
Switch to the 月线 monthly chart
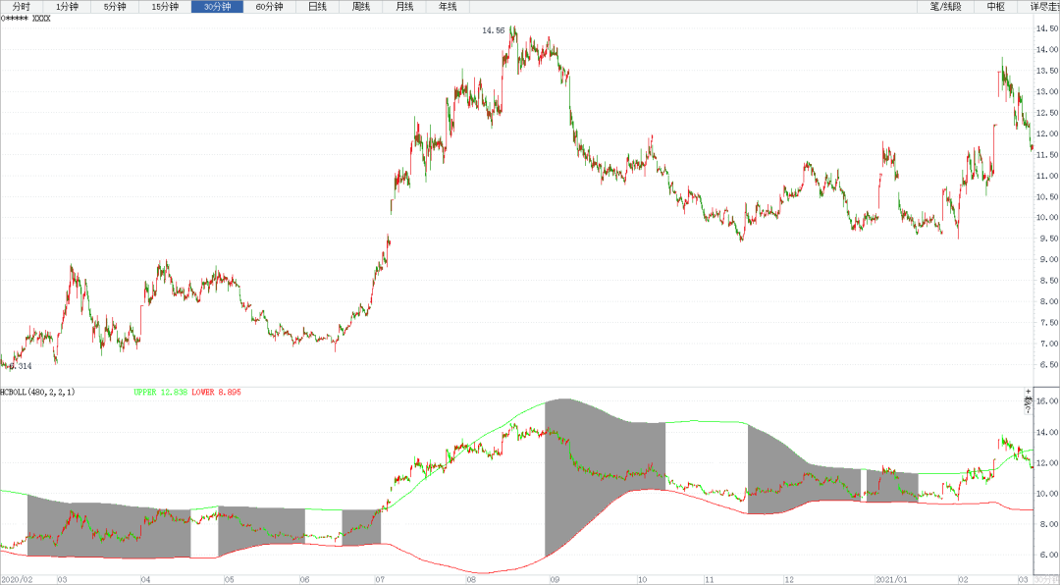[x=404, y=7]
